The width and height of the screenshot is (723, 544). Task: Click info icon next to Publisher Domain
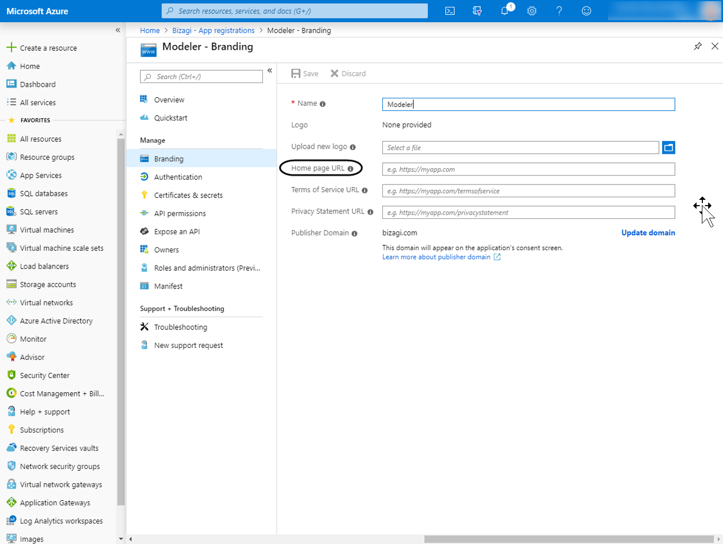(354, 234)
